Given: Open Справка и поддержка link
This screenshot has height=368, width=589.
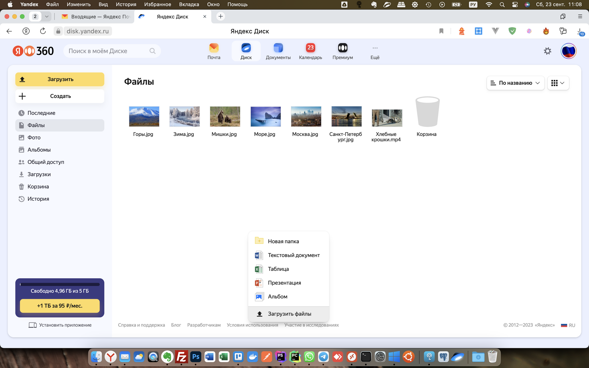Looking at the screenshot, I should (141, 325).
